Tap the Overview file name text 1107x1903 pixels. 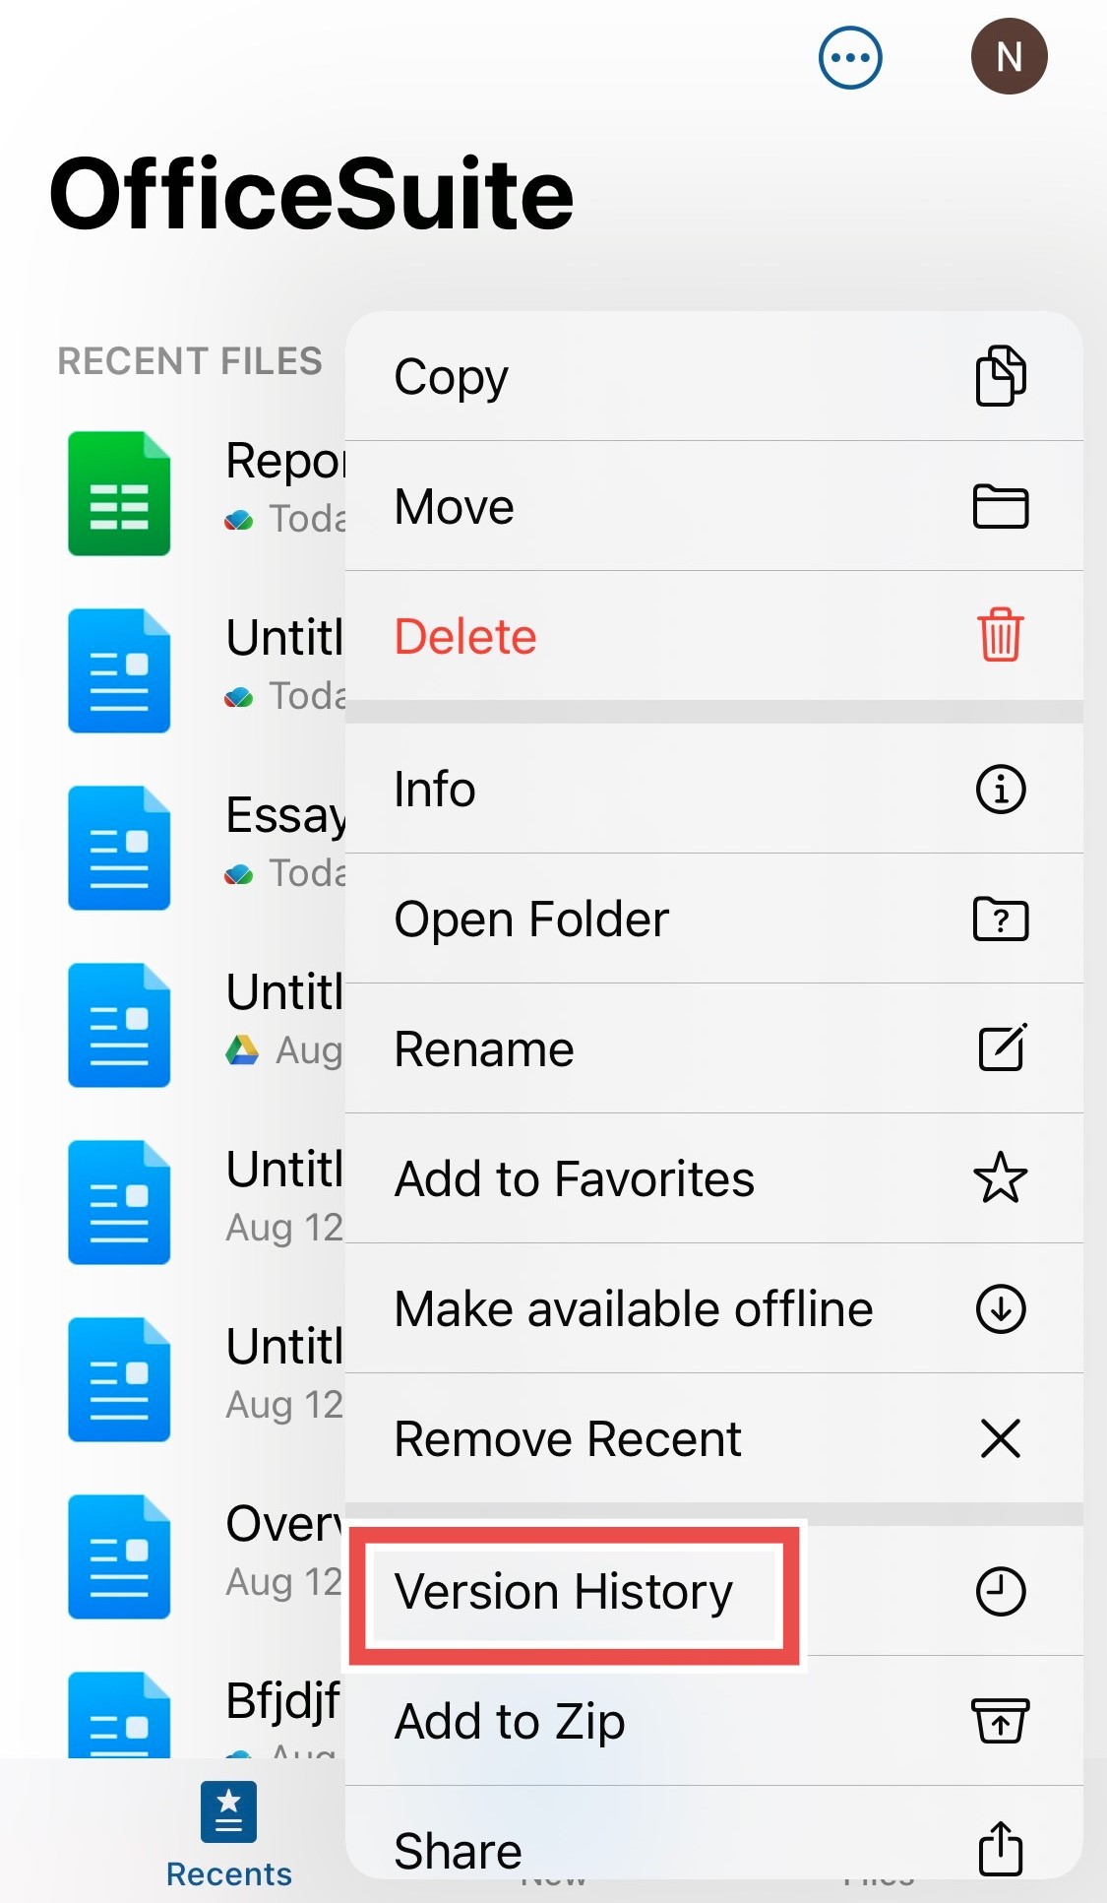(285, 1523)
